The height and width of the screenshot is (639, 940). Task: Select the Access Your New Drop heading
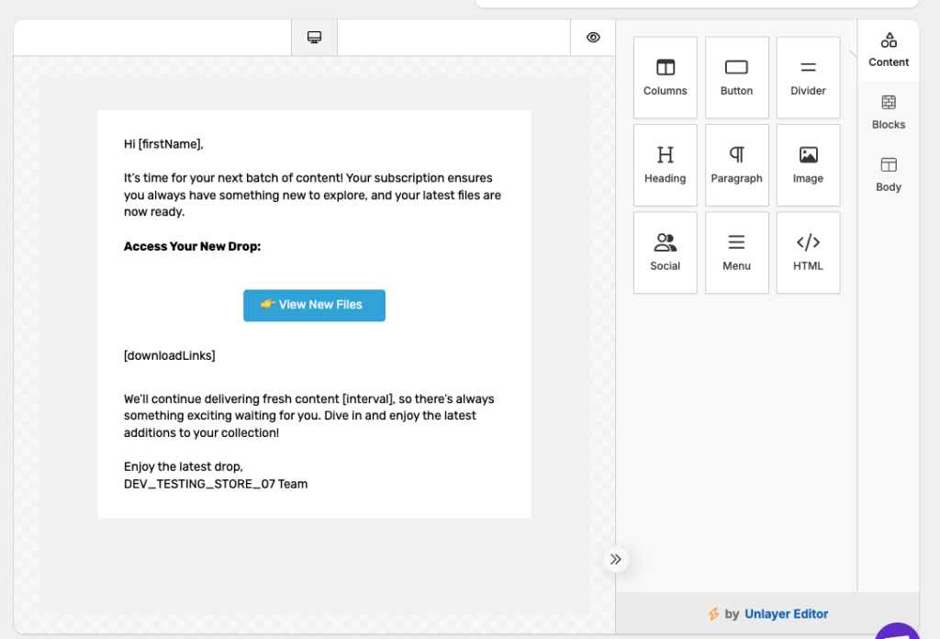point(192,247)
